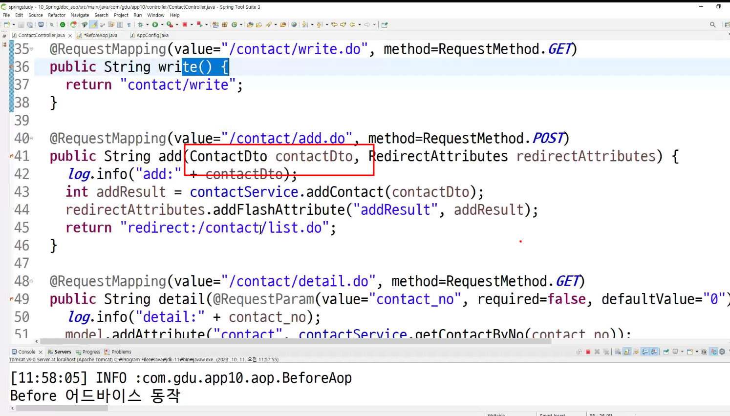Click the red Stop toolbar icon
The image size is (730, 416).
click(185, 24)
